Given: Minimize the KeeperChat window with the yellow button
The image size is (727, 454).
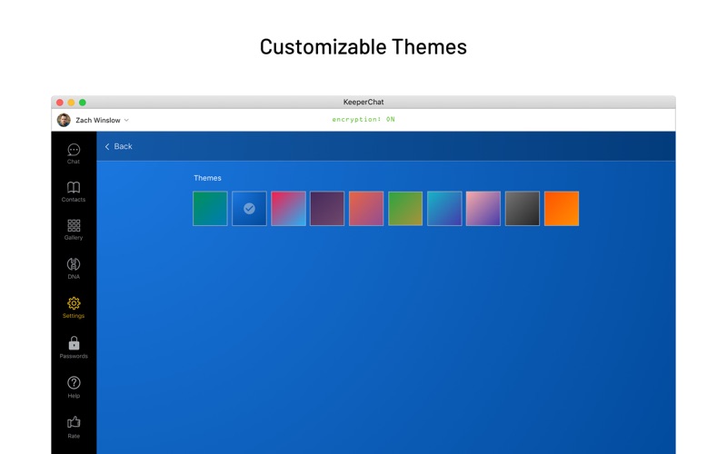Looking at the screenshot, I should click(71, 103).
